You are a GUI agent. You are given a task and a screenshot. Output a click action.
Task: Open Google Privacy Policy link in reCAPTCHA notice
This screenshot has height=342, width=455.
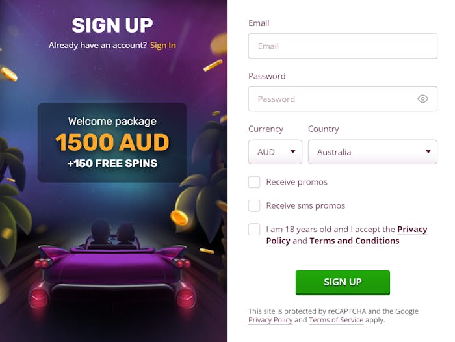coord(270,320)
